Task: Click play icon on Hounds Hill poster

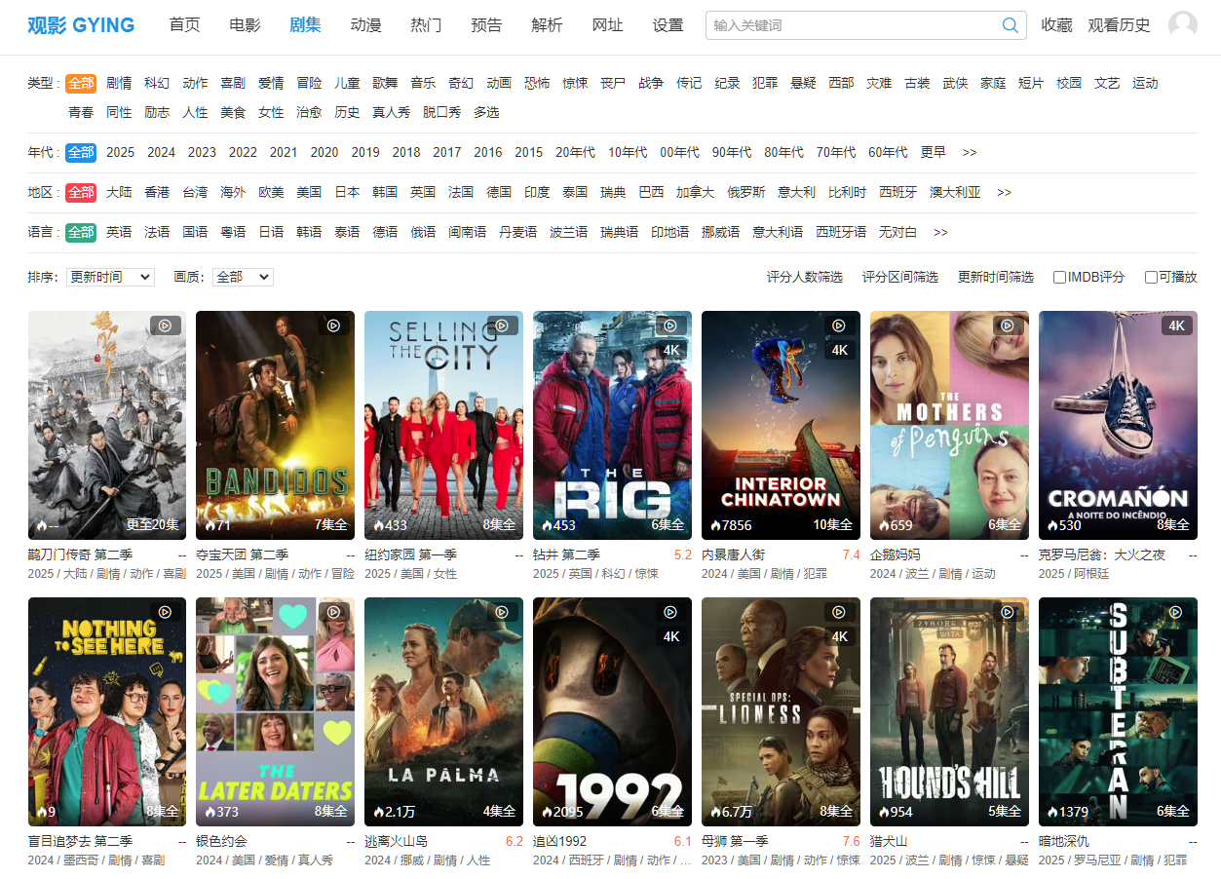Action: 1008,612
